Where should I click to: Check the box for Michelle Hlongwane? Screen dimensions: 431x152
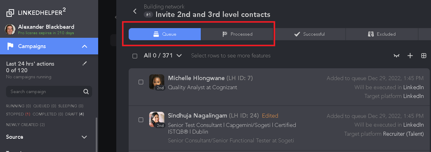[141, 82]
